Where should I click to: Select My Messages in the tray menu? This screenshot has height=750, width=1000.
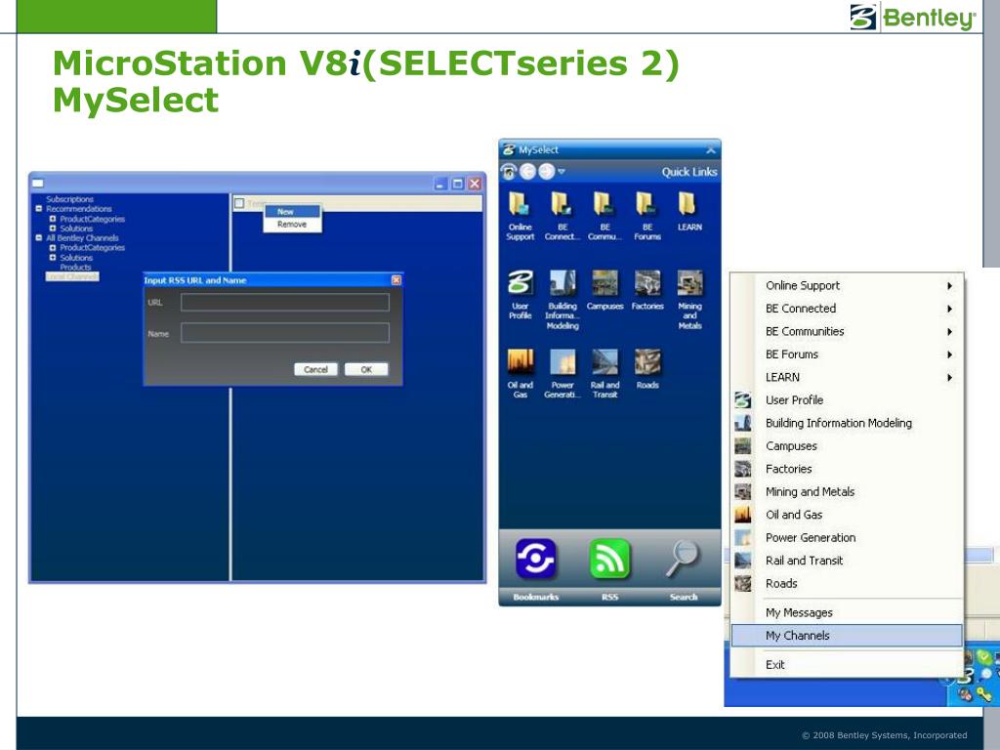click(847, 613)
